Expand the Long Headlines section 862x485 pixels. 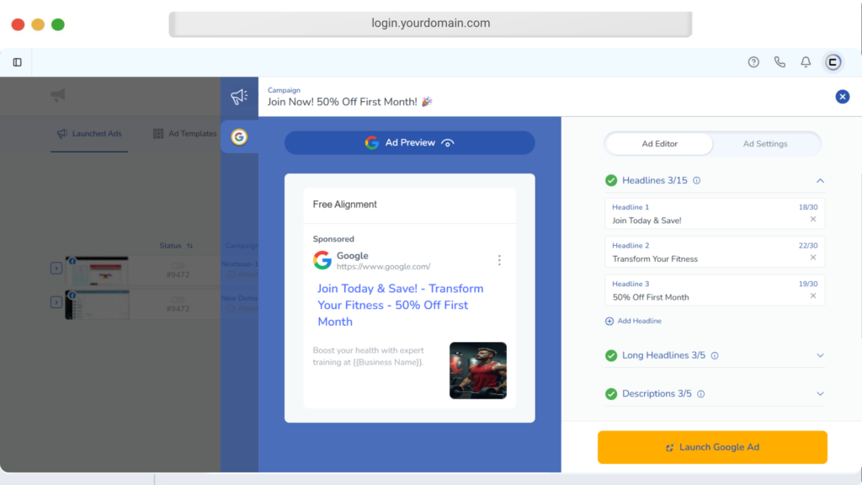pos(820,355)
